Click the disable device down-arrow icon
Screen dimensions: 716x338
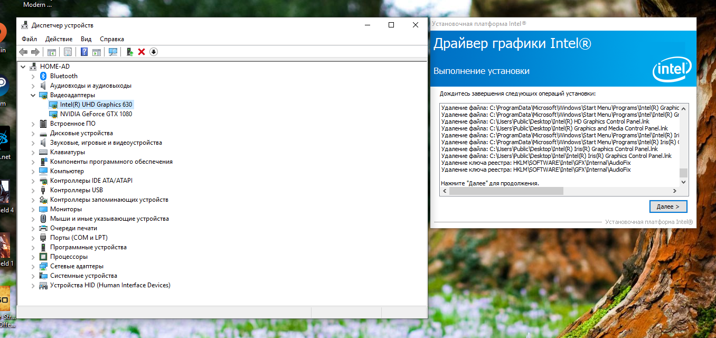coord(154,52)
